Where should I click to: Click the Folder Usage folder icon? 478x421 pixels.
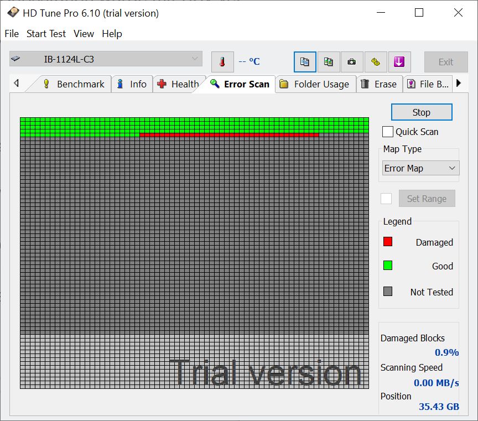(284, 84)
